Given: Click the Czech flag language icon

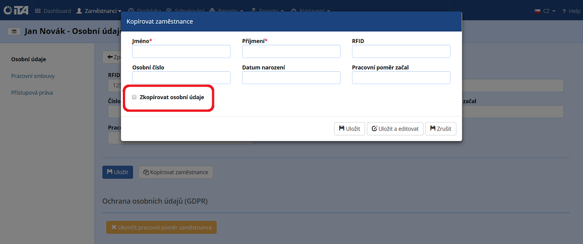Looking at the screenshot, I should tap(537, 11).
